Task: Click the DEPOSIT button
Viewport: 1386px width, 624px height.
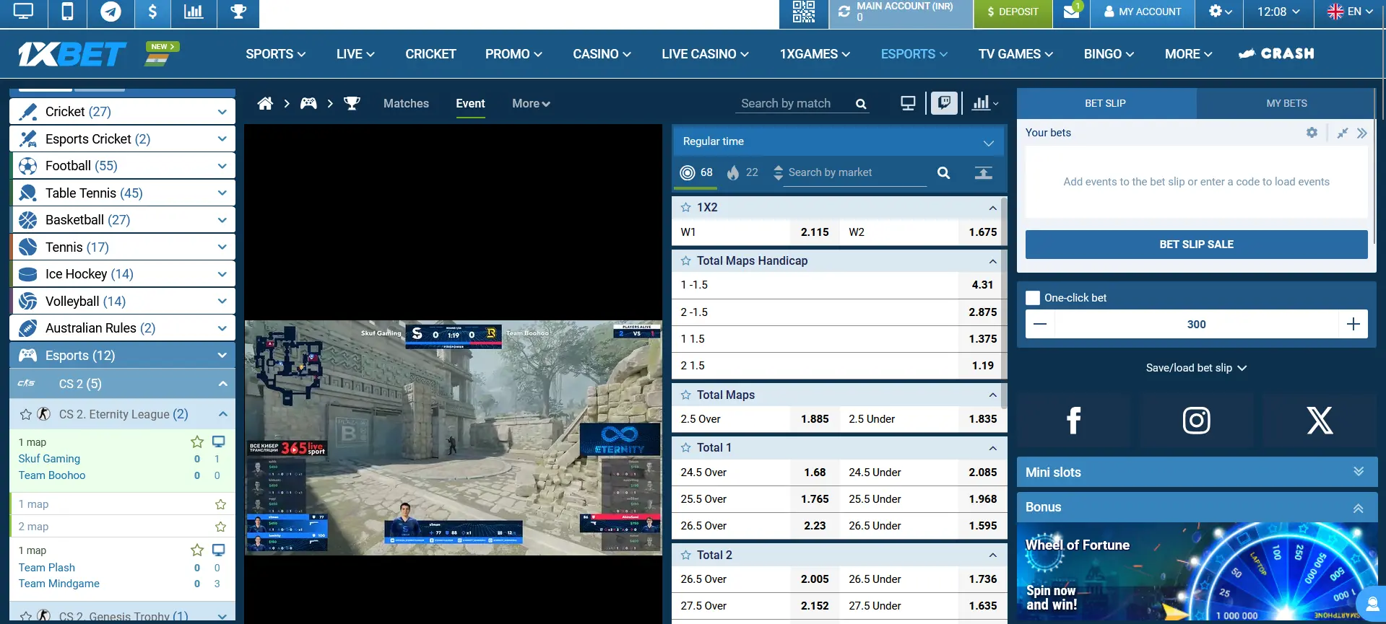Action: point(1013,12)
